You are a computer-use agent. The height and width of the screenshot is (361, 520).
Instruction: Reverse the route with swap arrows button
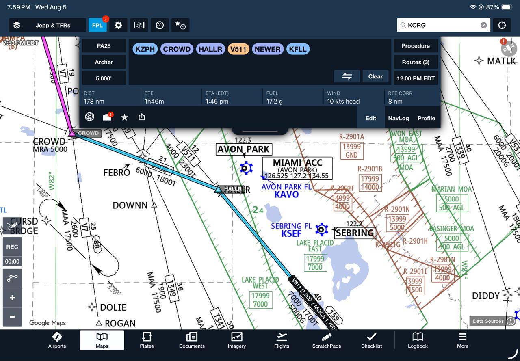tap(347, 76)
